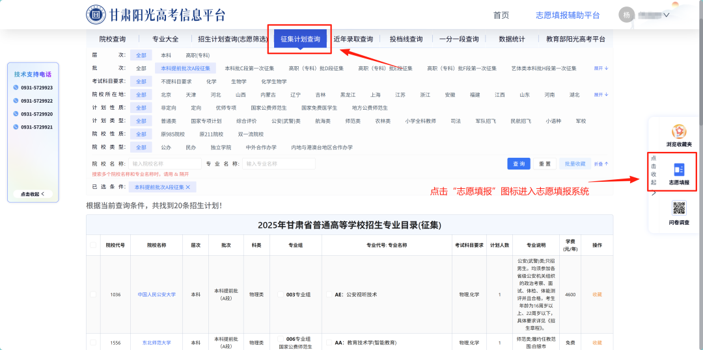Image resolution: width=703 pixels, height=350 pixels.
Task: Click the 查询 search button
Action: pos(519,164)
